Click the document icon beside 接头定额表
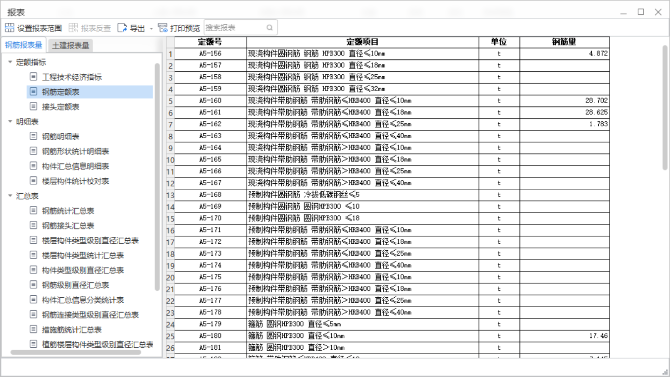The height and width of the screenshot is (377, 670). click(x=33, y=107)
